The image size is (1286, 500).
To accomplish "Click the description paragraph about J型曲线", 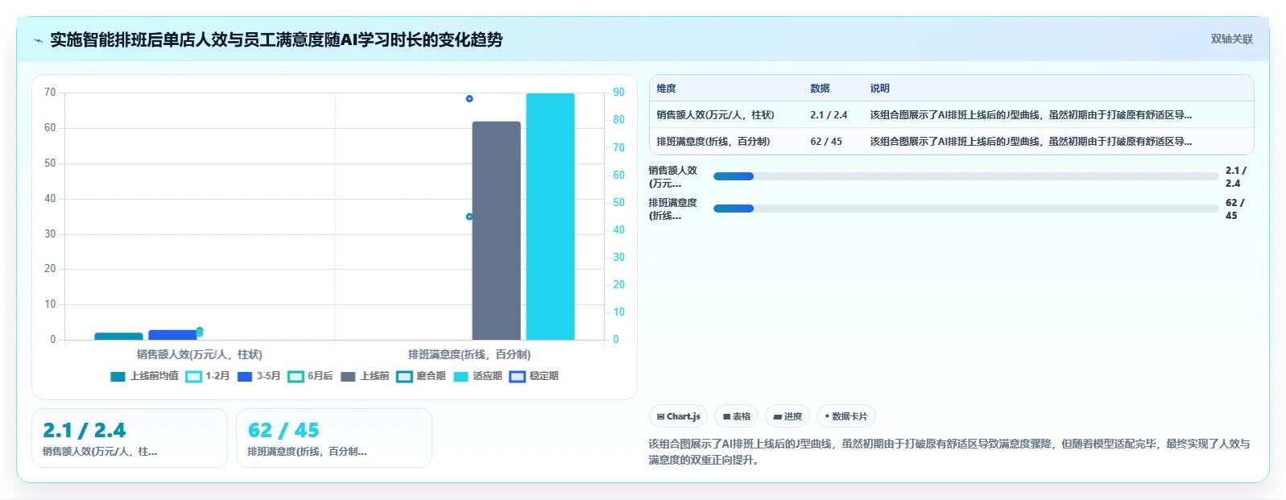I will (x=949, y=452).
